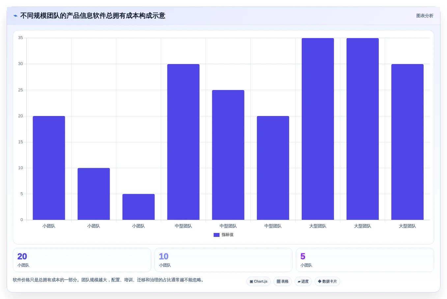Image resolution: width=447 pixels, height=299 pixels.
Task: Toggle the 指标值 legend color swatch
Action: [x=216, y=235]
